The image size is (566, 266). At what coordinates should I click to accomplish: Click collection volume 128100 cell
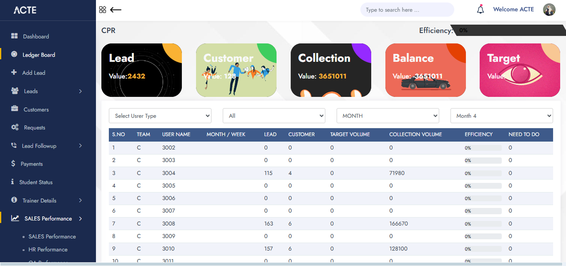click(x=398, y=248)
